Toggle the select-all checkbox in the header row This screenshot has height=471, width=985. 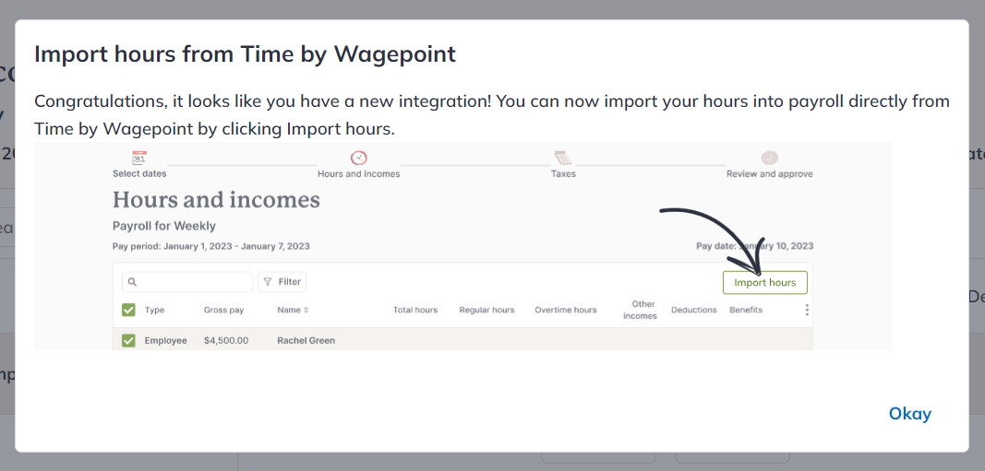pos(128,310)
